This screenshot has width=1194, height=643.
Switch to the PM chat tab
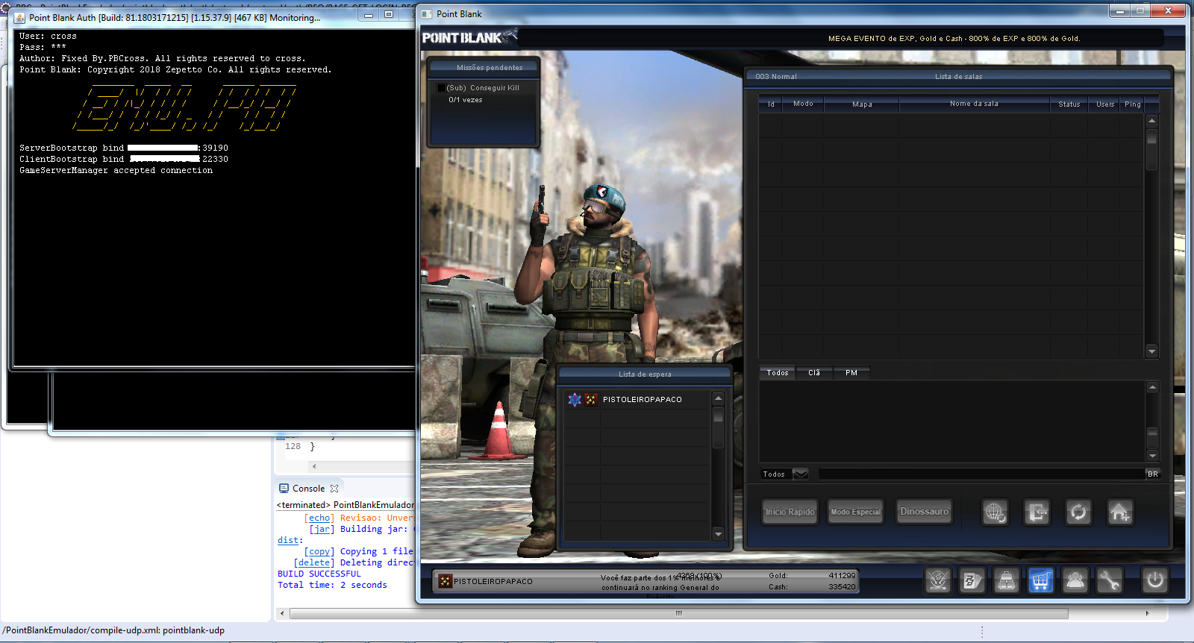coord(851,372)
